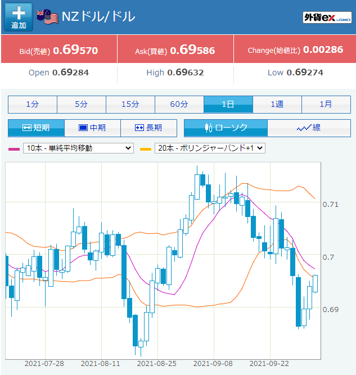Switch chart range to 短期
The height and width of the screenshot is (375, 356).
tap(36, 128)
